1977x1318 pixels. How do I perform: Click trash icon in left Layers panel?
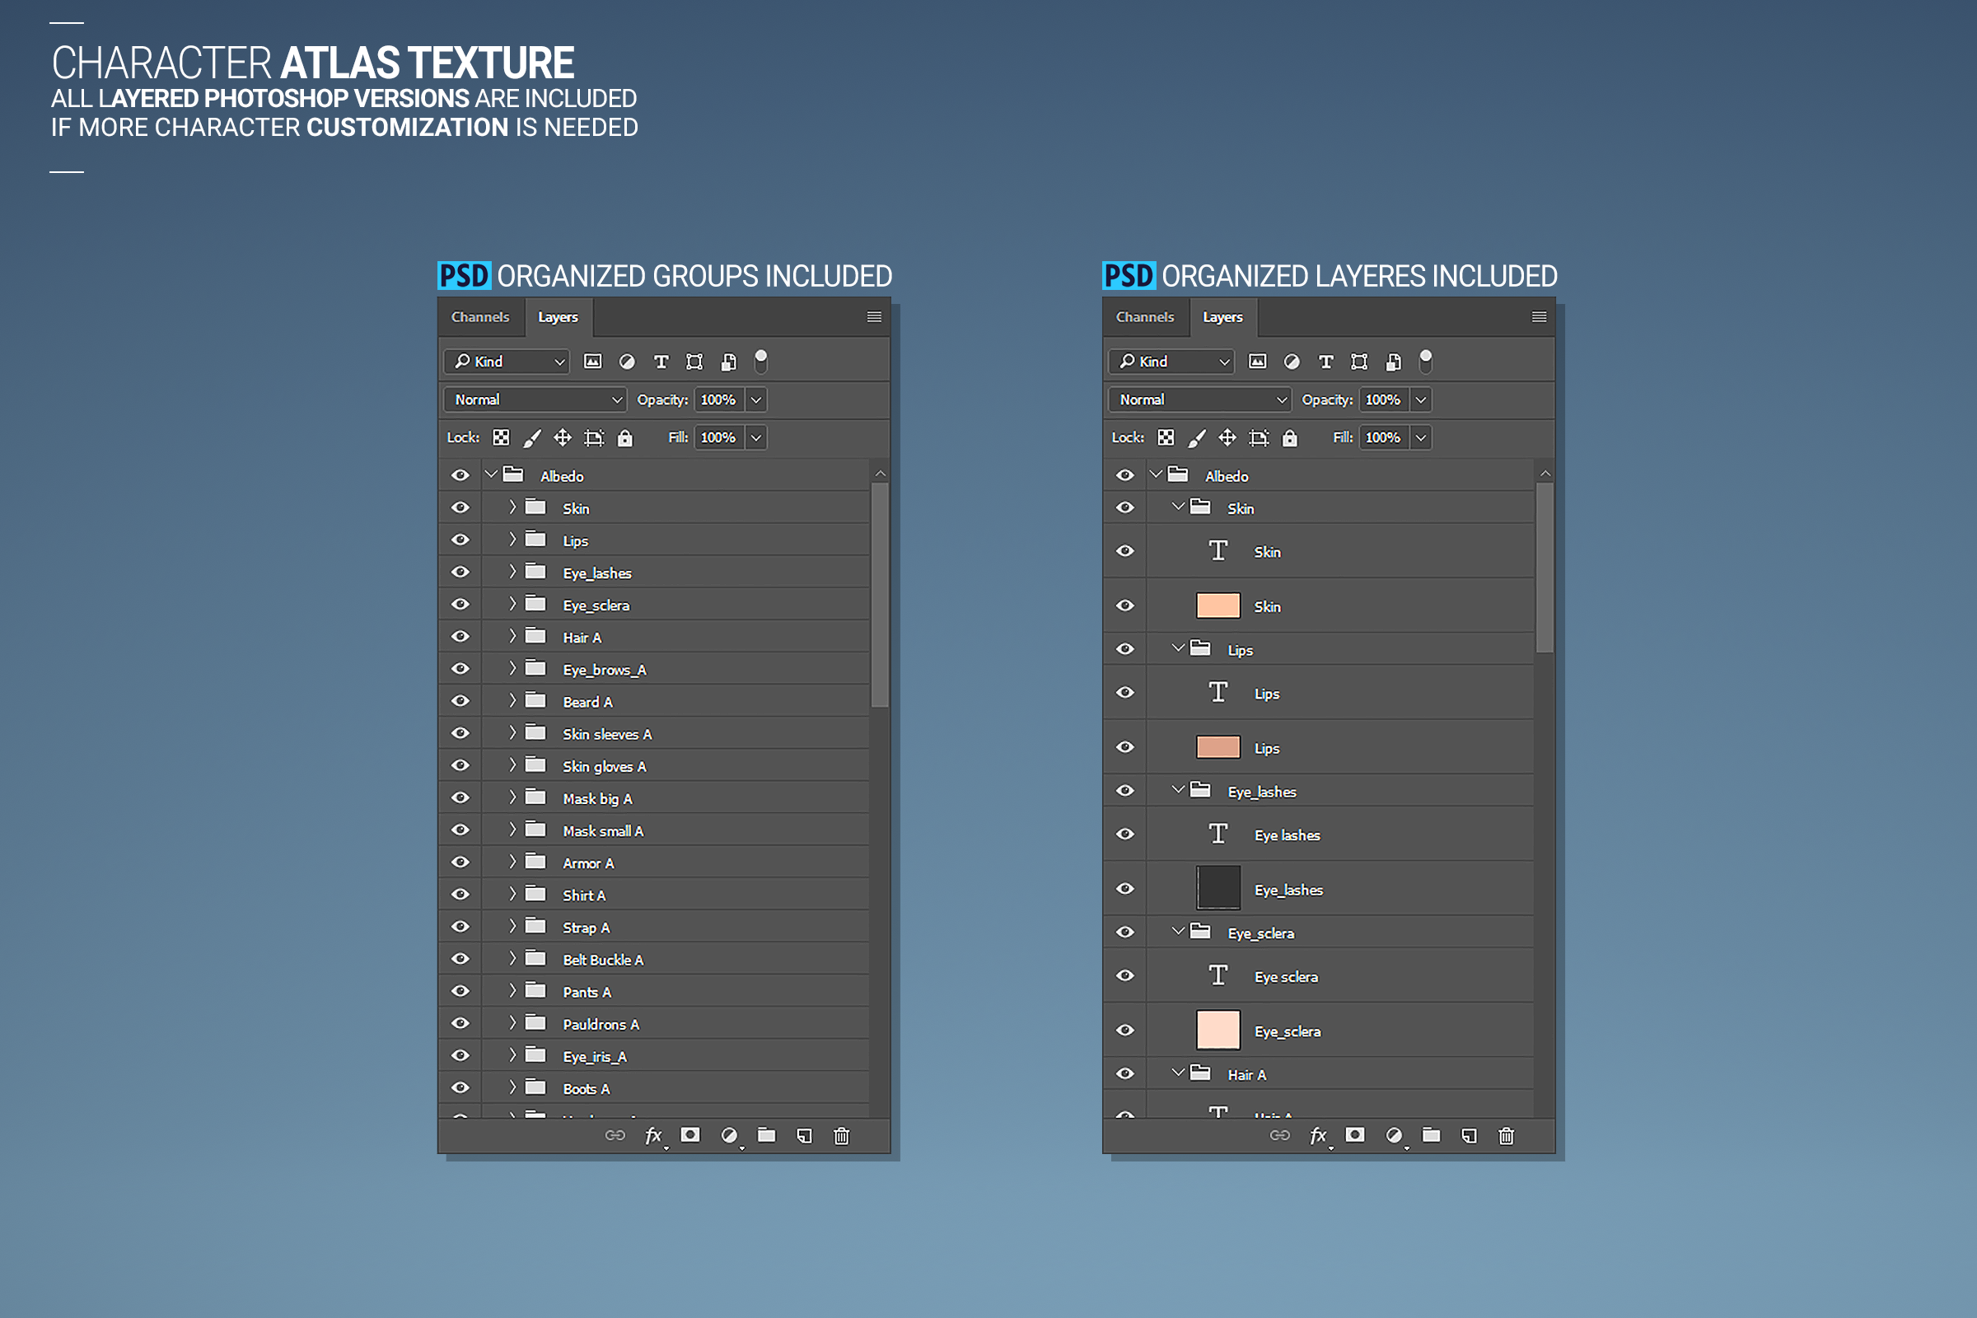point(841,1137)
